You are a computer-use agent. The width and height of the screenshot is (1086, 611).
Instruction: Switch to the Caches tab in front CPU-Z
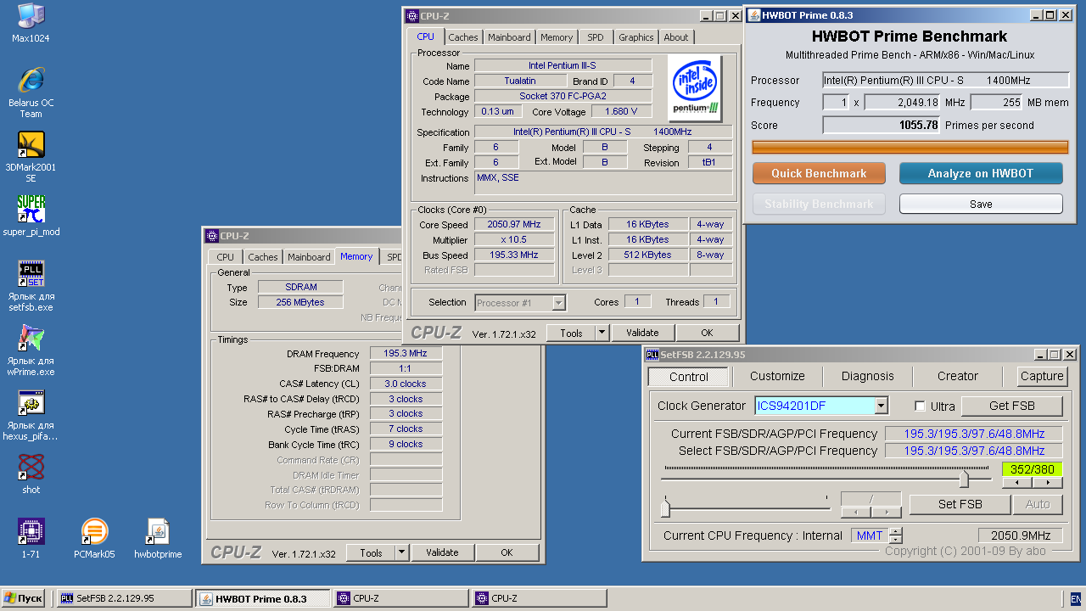coord(463,37)
